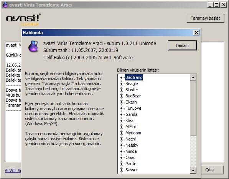Select FunLove in the virus list
This screenshot has width=229, height=179.
(133, 108)
